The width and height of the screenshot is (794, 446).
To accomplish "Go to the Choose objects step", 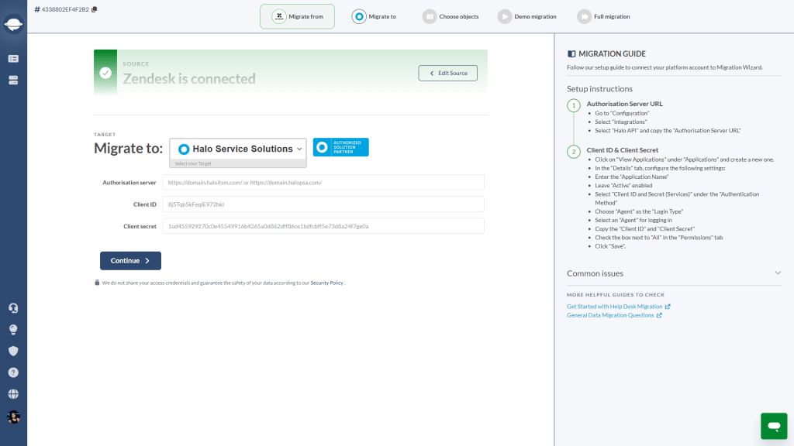I will (x=451, y=17).
